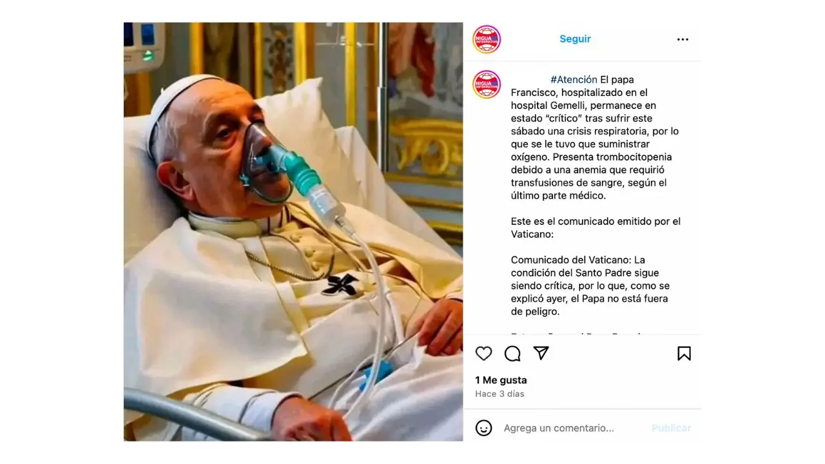Open comments with the speech bubble icon
Viewport: 825px width, 464px height.
(x=512, y=353)
